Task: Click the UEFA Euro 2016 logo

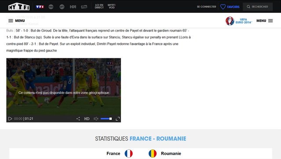Action: [x=239, y=21]
